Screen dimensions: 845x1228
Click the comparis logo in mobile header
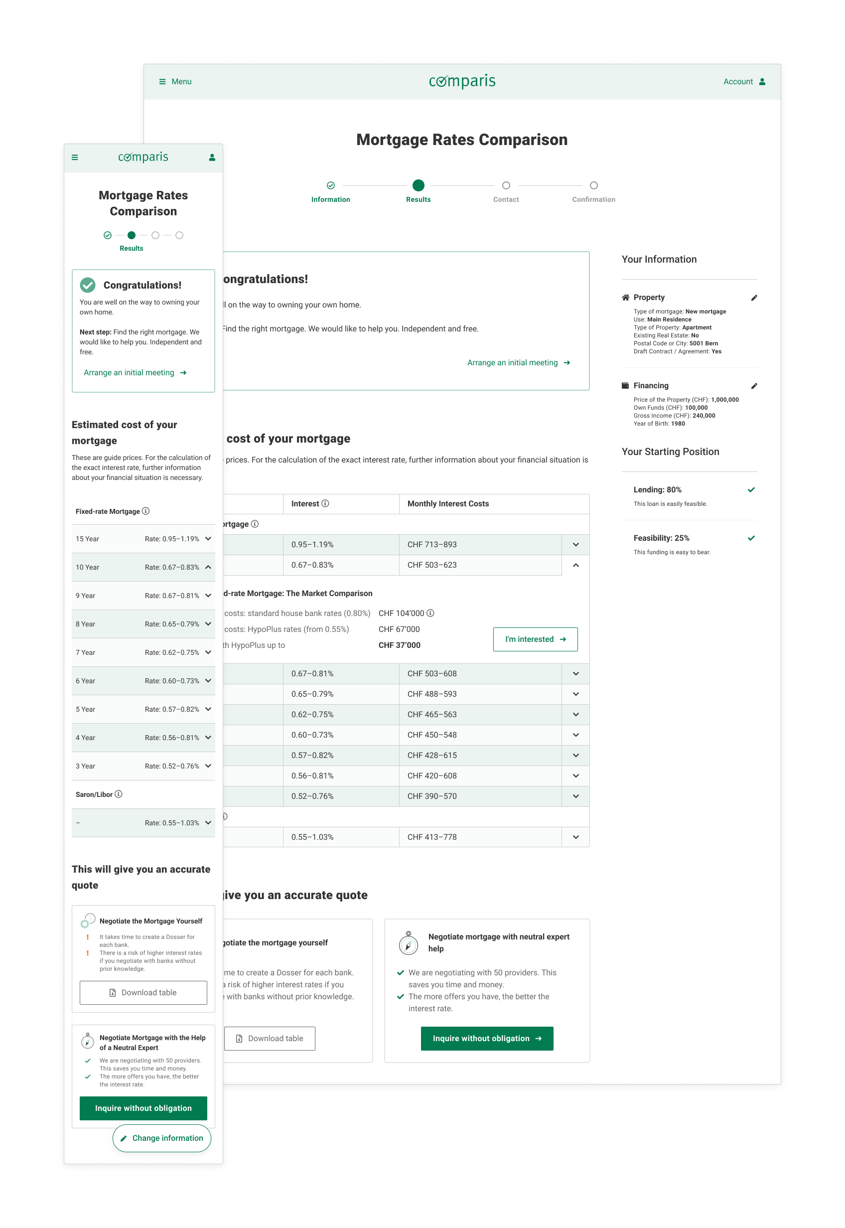pos(143,157)
